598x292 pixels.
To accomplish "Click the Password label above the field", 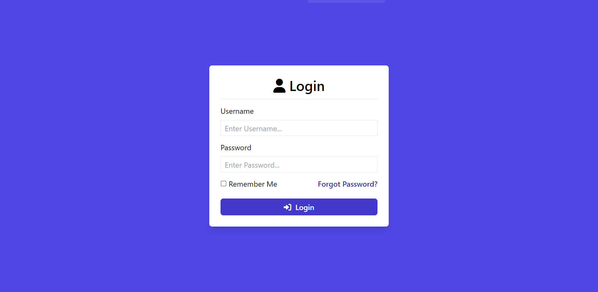I will [x=236, y=148].
